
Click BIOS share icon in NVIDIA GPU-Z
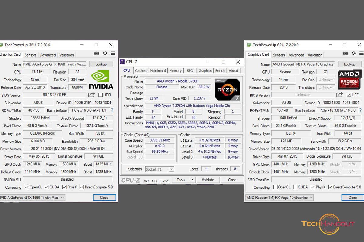pyautogui.click(x=91, y=95)
